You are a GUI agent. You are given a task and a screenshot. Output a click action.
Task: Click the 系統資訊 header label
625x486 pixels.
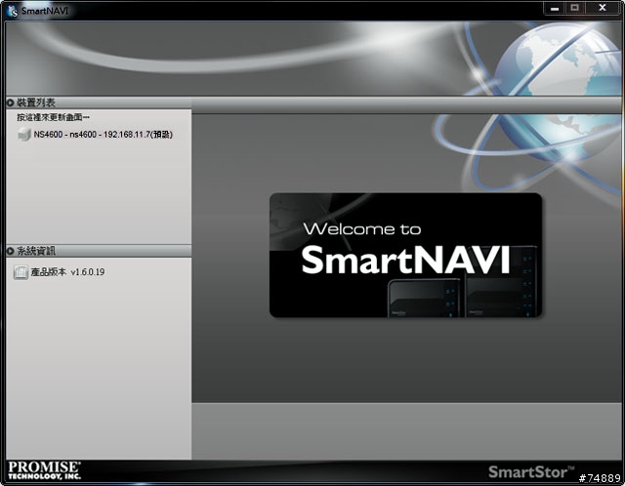(x=36, y=251)
